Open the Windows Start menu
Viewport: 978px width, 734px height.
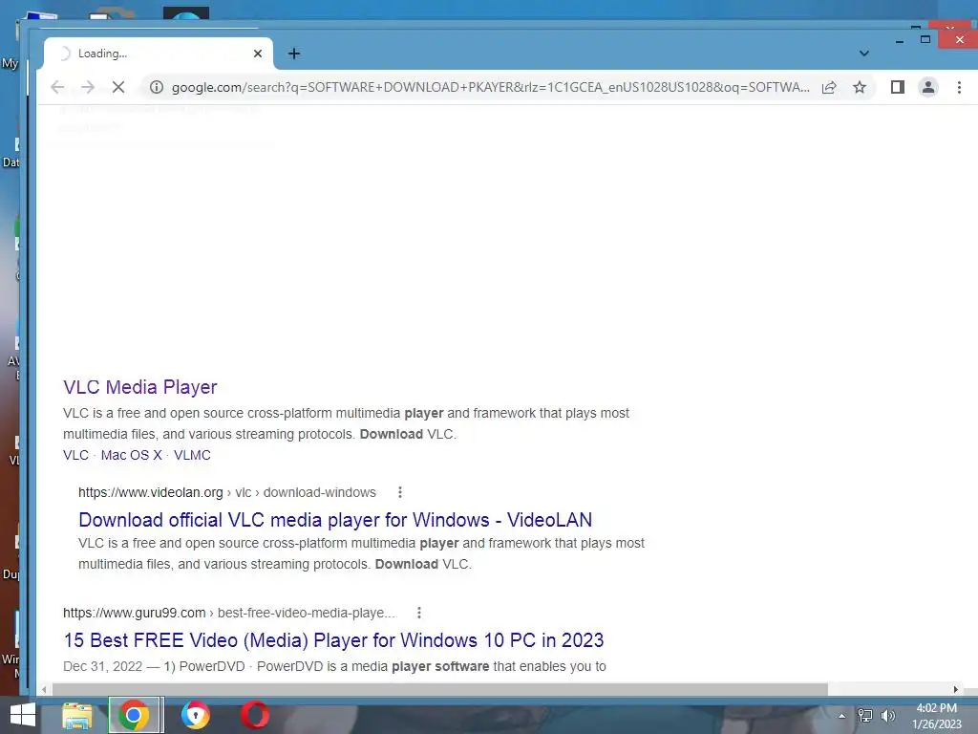click(x=23, y=716)
